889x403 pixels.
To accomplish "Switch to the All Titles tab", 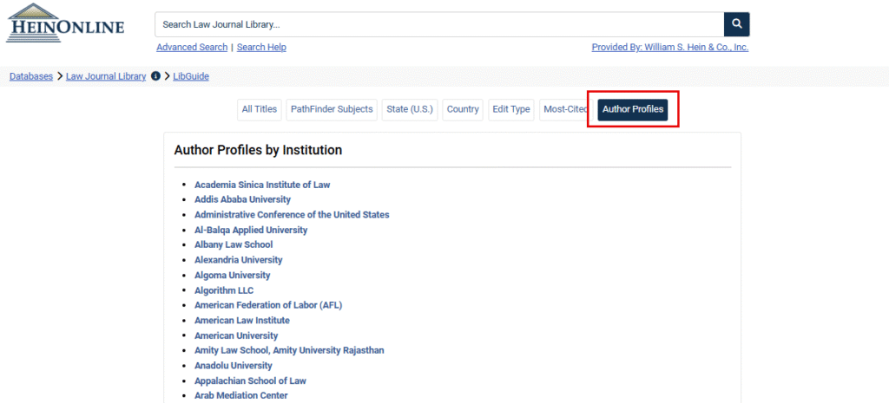I will [x=259, y=109].
